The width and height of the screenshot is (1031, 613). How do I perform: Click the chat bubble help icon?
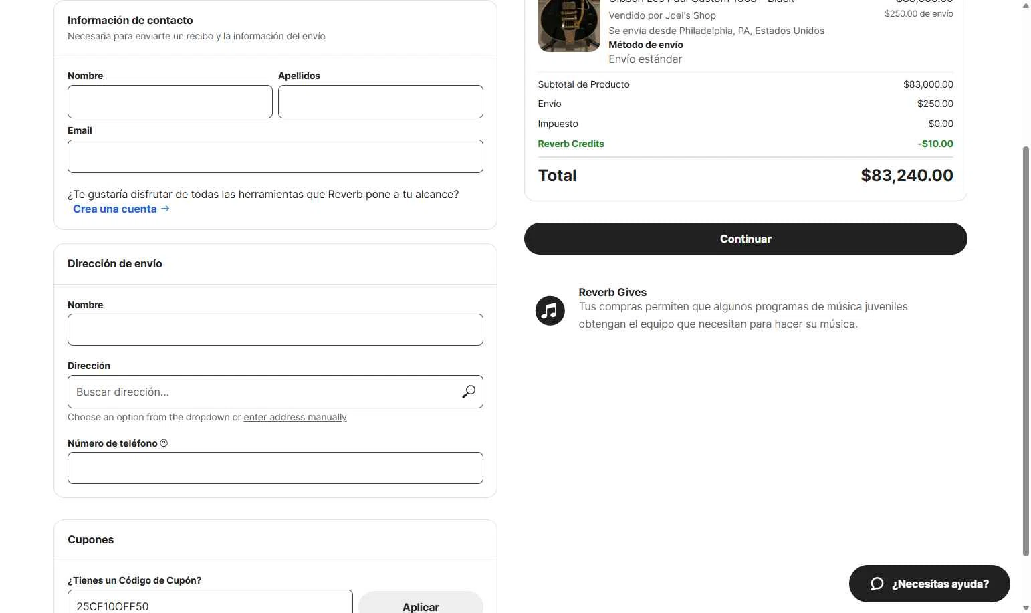(x=877, y=584)
